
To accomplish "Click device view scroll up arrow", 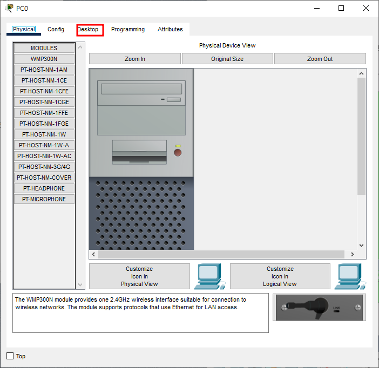I will click(x=361, y=73).
